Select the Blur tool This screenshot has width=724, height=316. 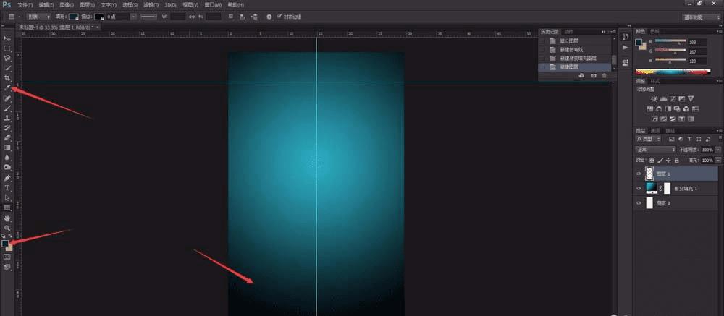click(x=7, y=158)
